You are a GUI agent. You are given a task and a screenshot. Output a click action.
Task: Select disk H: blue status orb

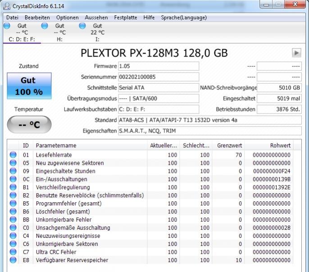pos(45,26)
